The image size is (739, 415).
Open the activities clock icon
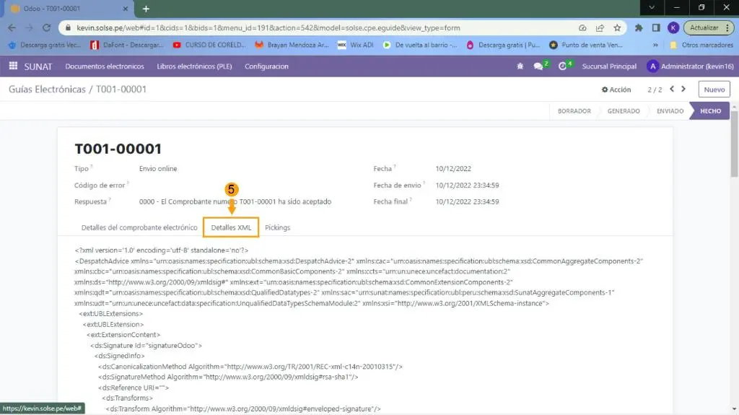pos(563,66)
